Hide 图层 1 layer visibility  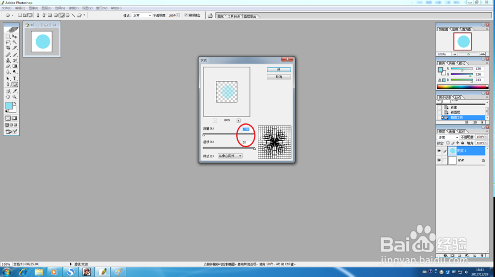[x=439, y=151]
